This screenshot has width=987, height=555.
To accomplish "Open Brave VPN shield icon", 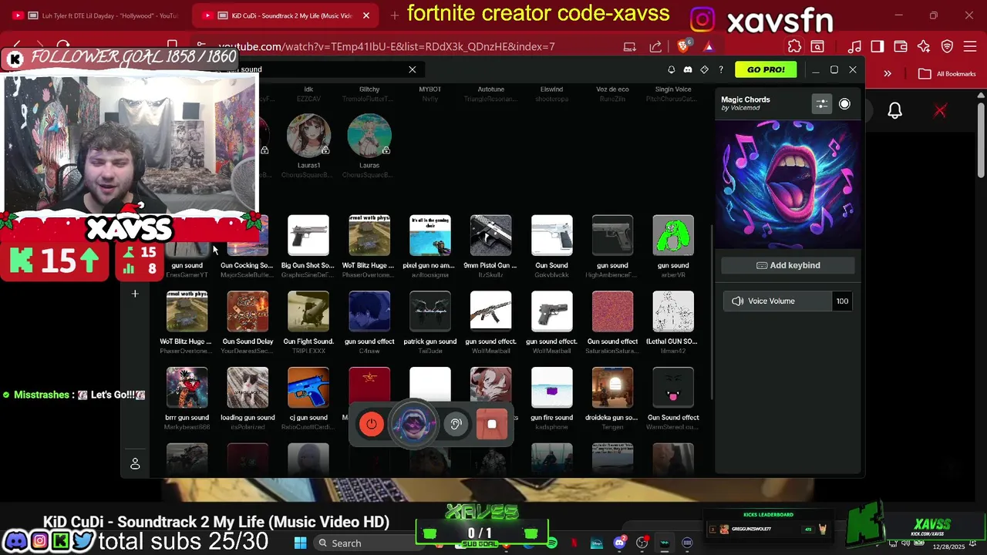I will 948,47.
